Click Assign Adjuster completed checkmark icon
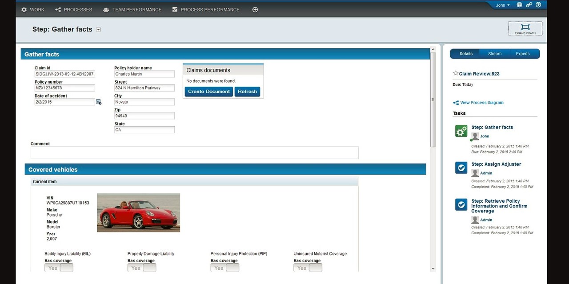Viewport: 569px width, 284px height. (x=461, y=168)
